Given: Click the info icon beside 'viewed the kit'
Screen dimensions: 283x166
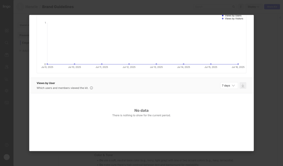Looking at the screenshot, I should click(91, 88).
